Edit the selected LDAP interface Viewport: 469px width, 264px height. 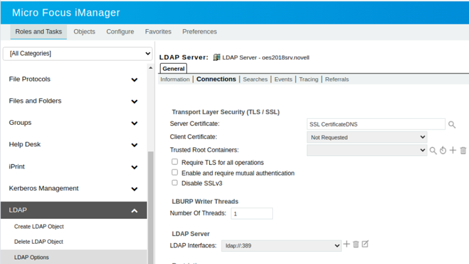(x=365, y=244)
